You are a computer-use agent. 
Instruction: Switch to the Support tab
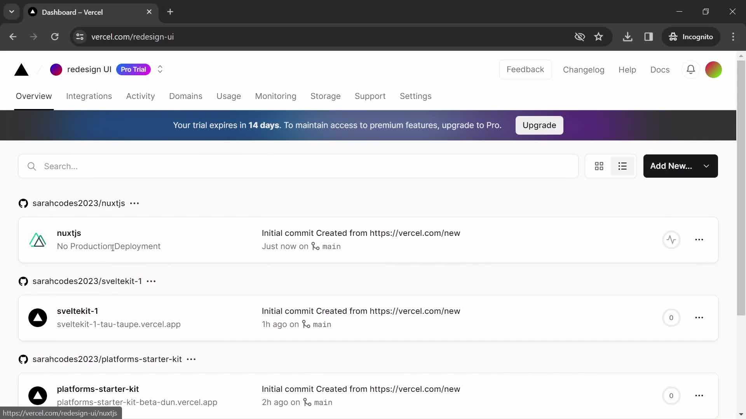pyautogui.click(x=370, y=96)
